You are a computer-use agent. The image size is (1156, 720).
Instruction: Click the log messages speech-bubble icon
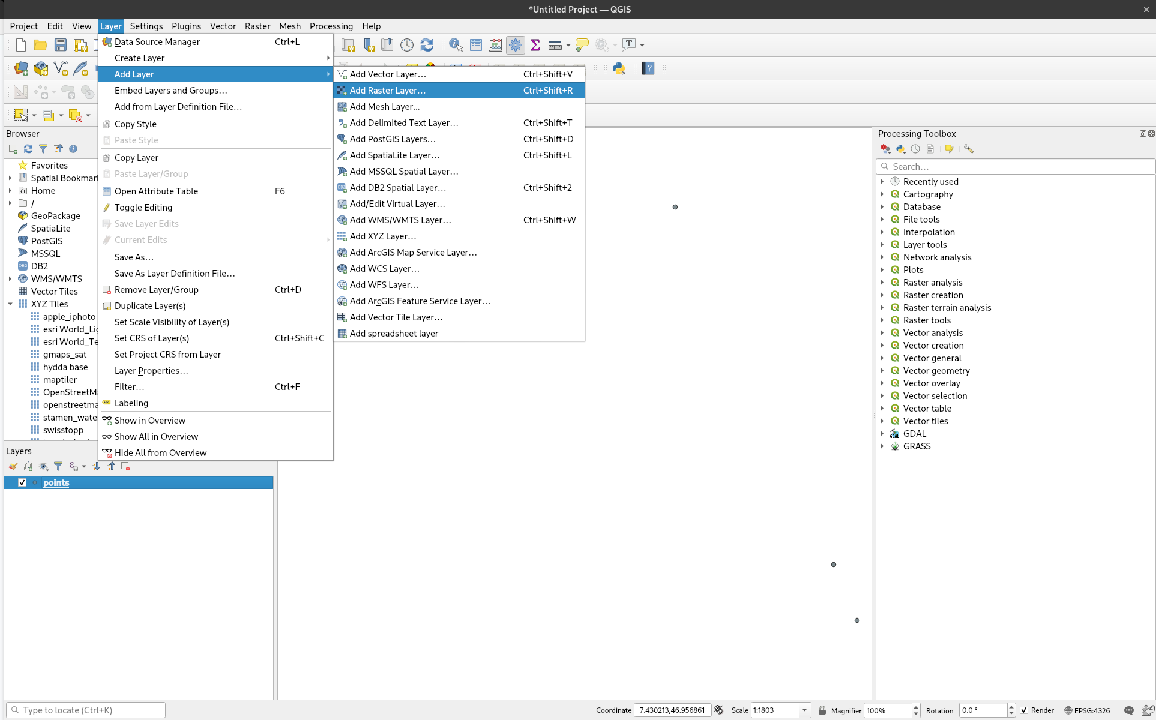pyautogui.click(x=1128, y=710)
